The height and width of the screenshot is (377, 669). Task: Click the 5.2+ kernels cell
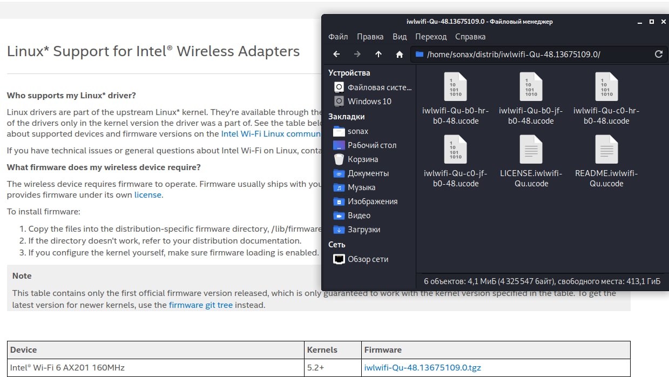coord(333,368)
